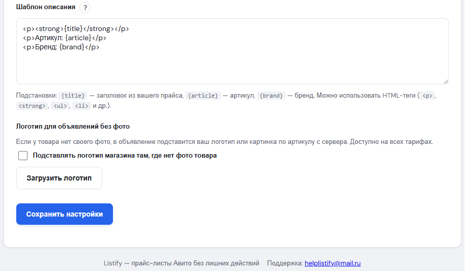Screen dimensions: 465x271
Task: Place cursor on the 'Бренд: {brand}' template line
Action: (61, 47)
